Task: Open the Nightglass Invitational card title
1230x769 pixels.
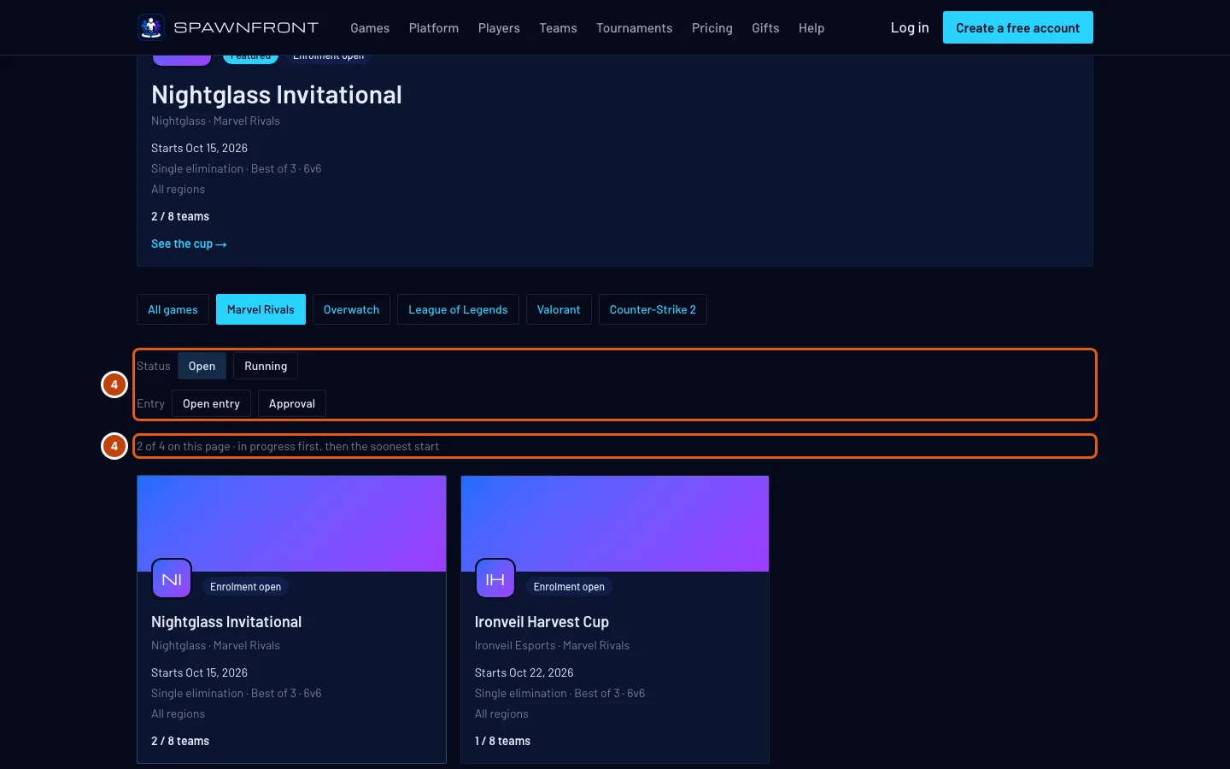Action: click(226, 622)
